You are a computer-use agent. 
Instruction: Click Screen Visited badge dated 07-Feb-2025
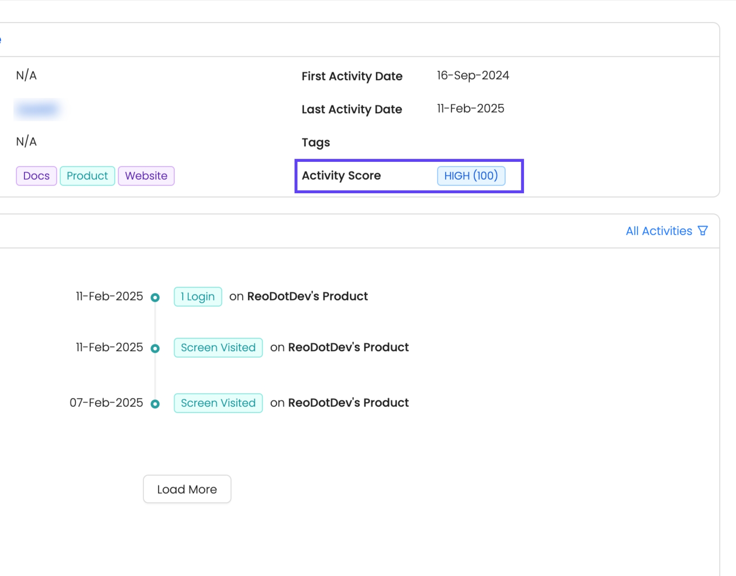(x=218, y=403)
